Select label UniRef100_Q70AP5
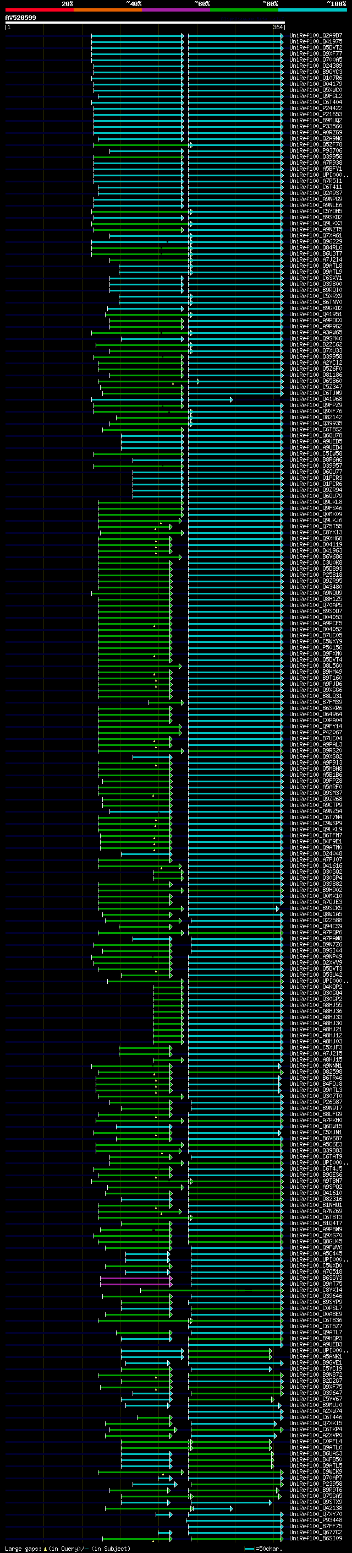 tap(316, 605)
